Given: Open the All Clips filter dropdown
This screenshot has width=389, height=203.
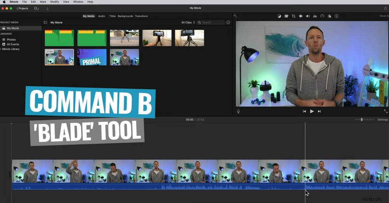Looking at the screenshot, I should pyautogui.click(x=188, y=23).
